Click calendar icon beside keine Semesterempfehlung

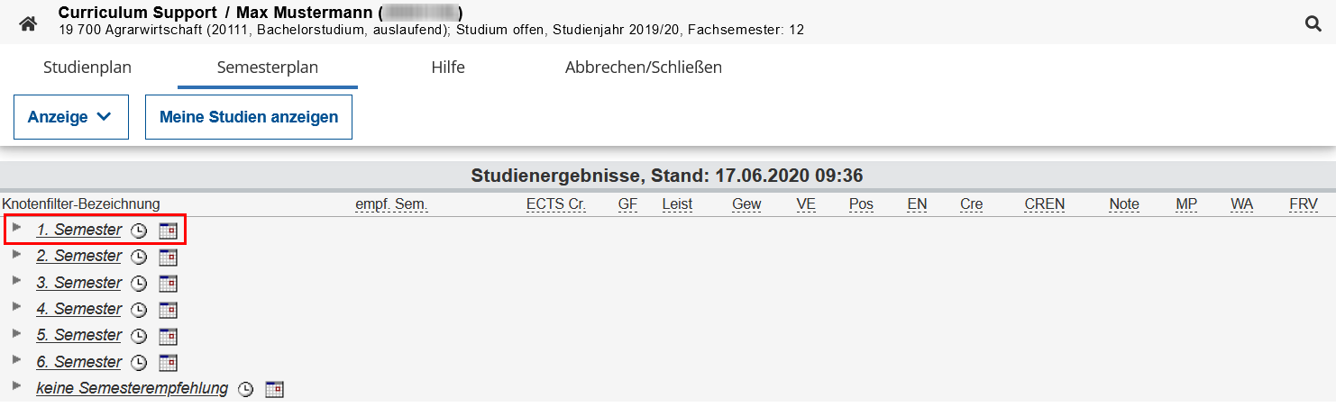coord(274,390)
